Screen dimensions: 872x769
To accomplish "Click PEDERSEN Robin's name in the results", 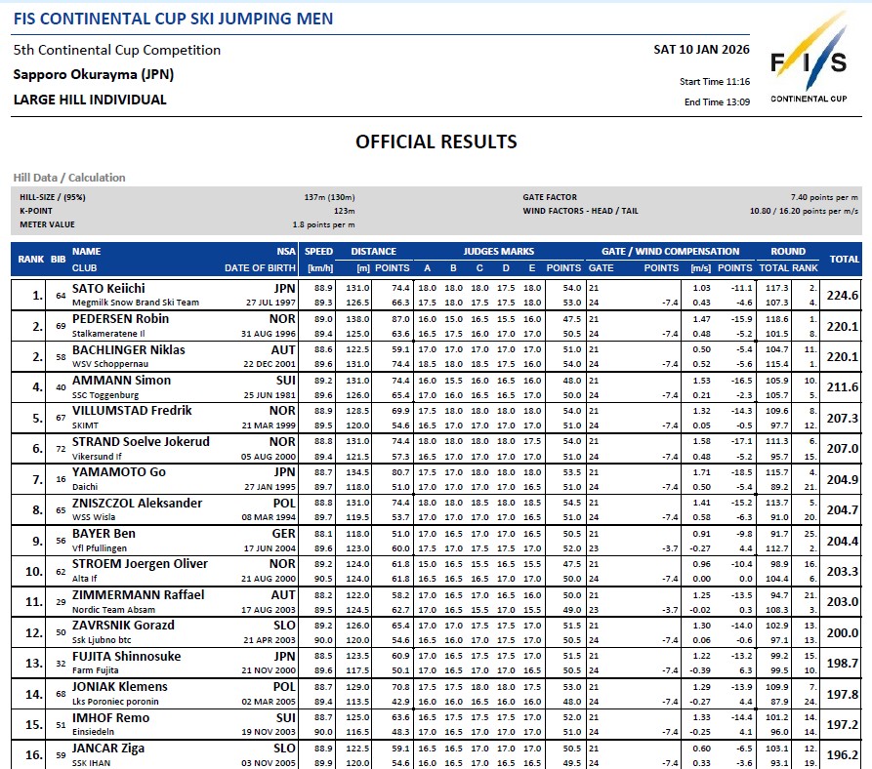I will point(120,319).
